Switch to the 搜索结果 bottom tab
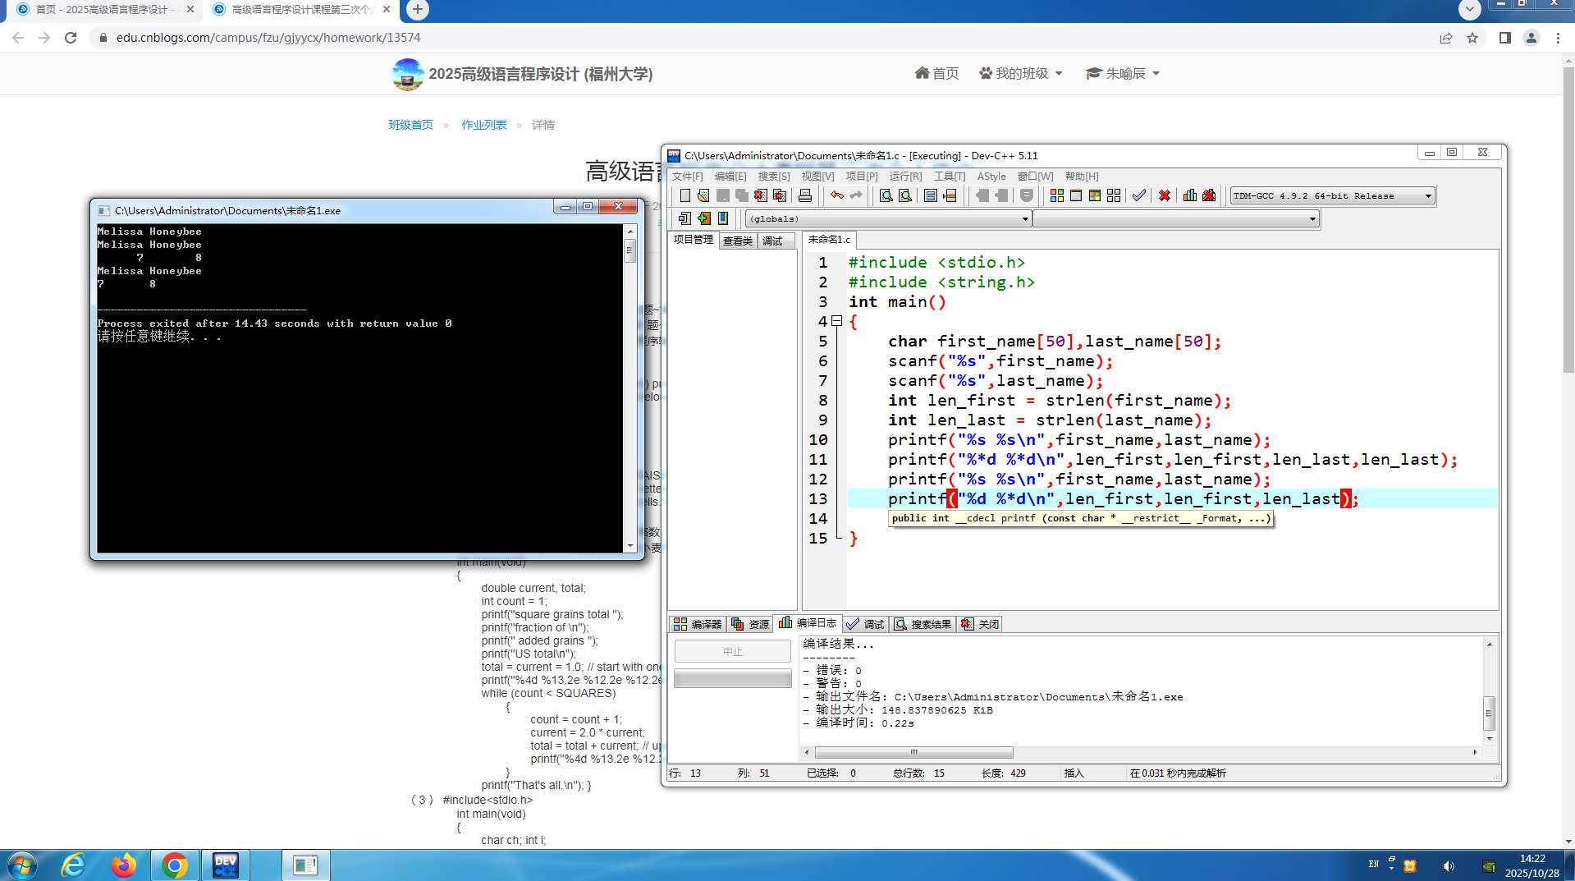 point(923,624)
